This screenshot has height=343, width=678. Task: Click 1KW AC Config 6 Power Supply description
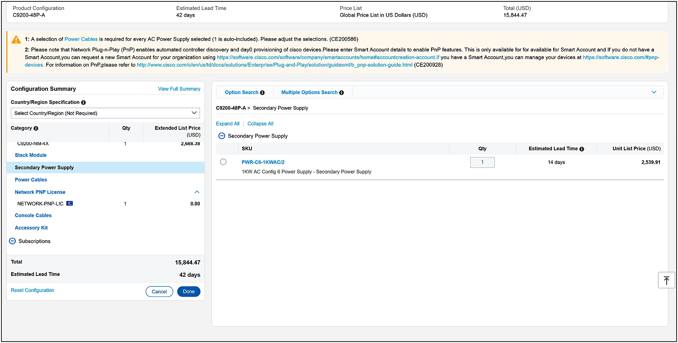pyautogui.click(x=306, y=172)
